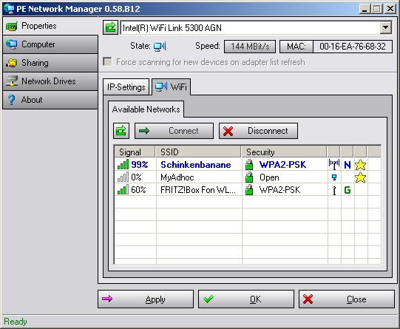Click the green G icon for FRITZ!Box
The width and height of the screenshot is (400, 329).
[348, 190]
